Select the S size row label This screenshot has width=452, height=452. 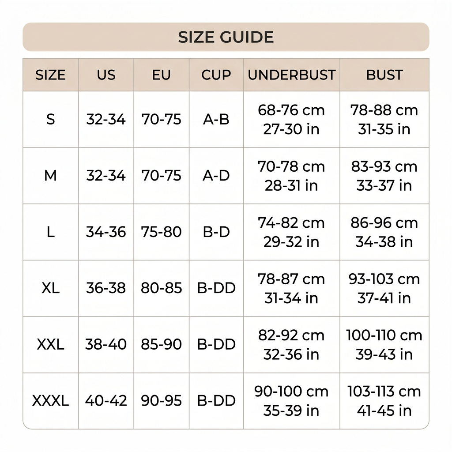point(50,119)
